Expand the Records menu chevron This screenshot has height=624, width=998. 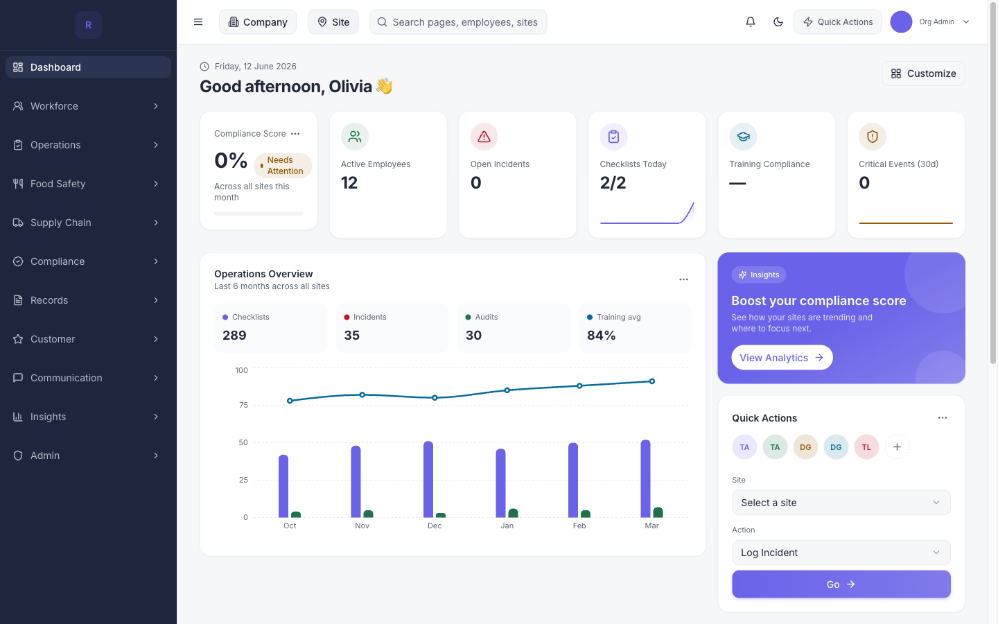click(x=156, y=300)
